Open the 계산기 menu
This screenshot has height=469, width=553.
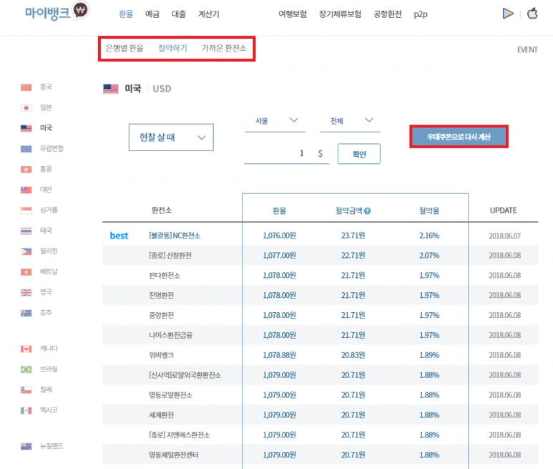pos(209,14)
